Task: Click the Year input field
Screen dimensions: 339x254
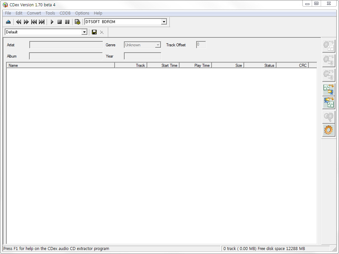Action: click(x=142, y=56)
